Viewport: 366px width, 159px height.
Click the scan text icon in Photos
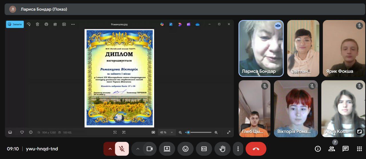coord(124,132)
